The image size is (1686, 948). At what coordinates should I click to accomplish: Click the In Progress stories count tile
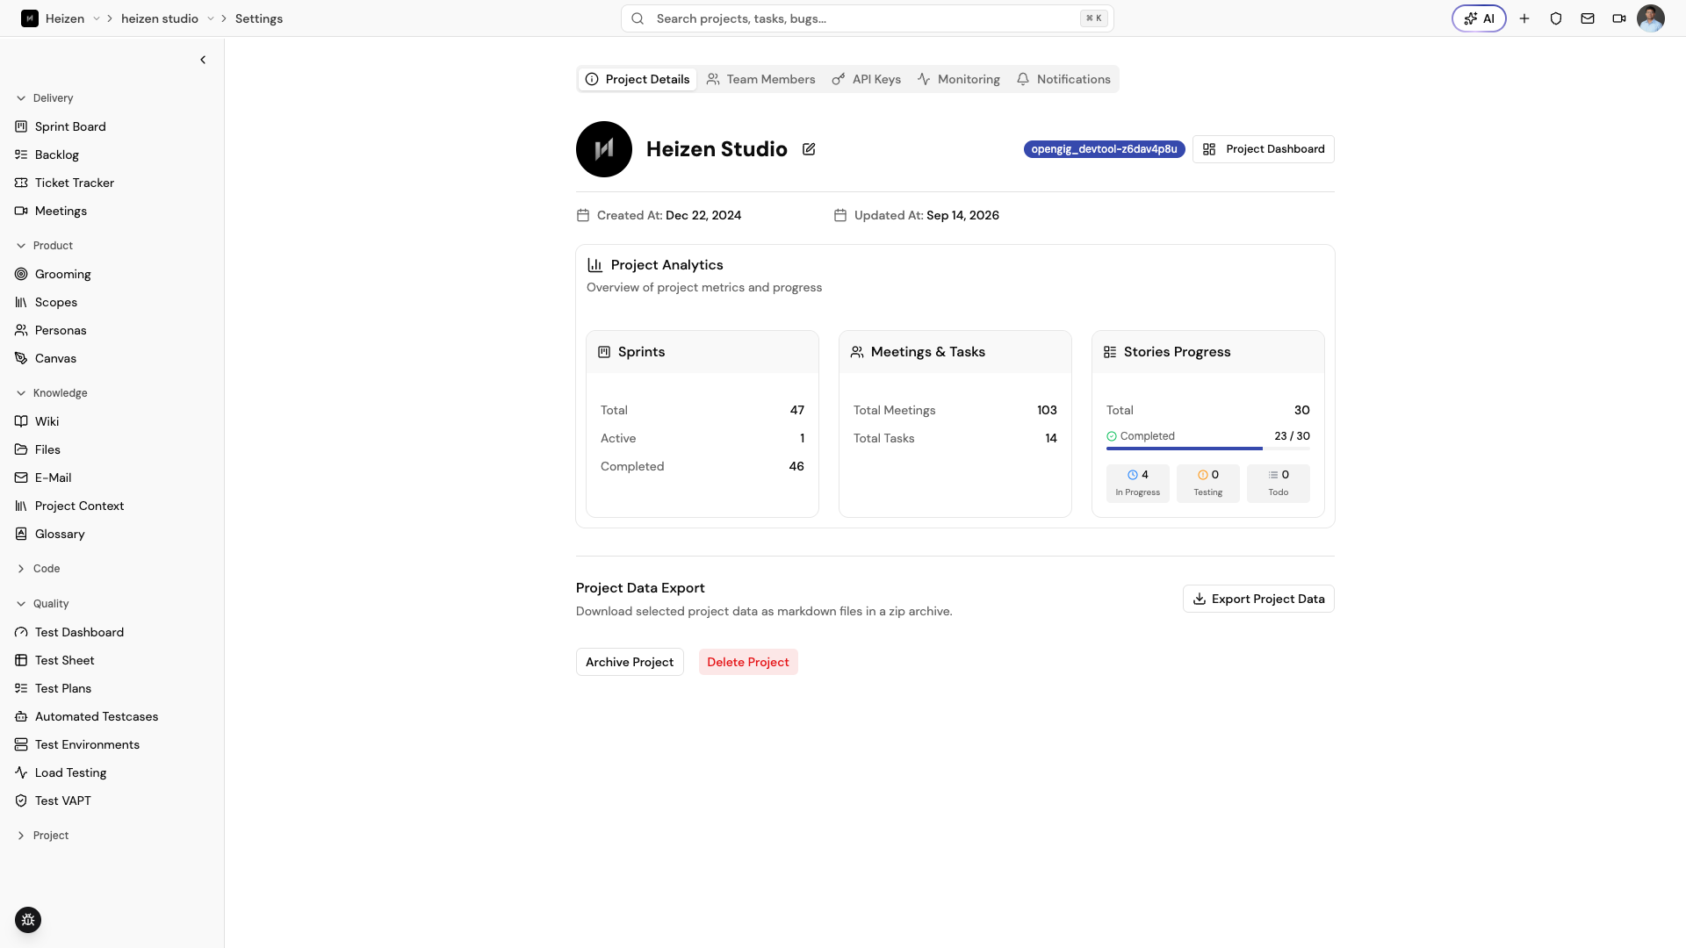point(1138,483)
